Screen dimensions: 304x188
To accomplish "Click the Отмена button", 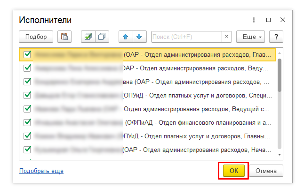I will coord(266,171).
